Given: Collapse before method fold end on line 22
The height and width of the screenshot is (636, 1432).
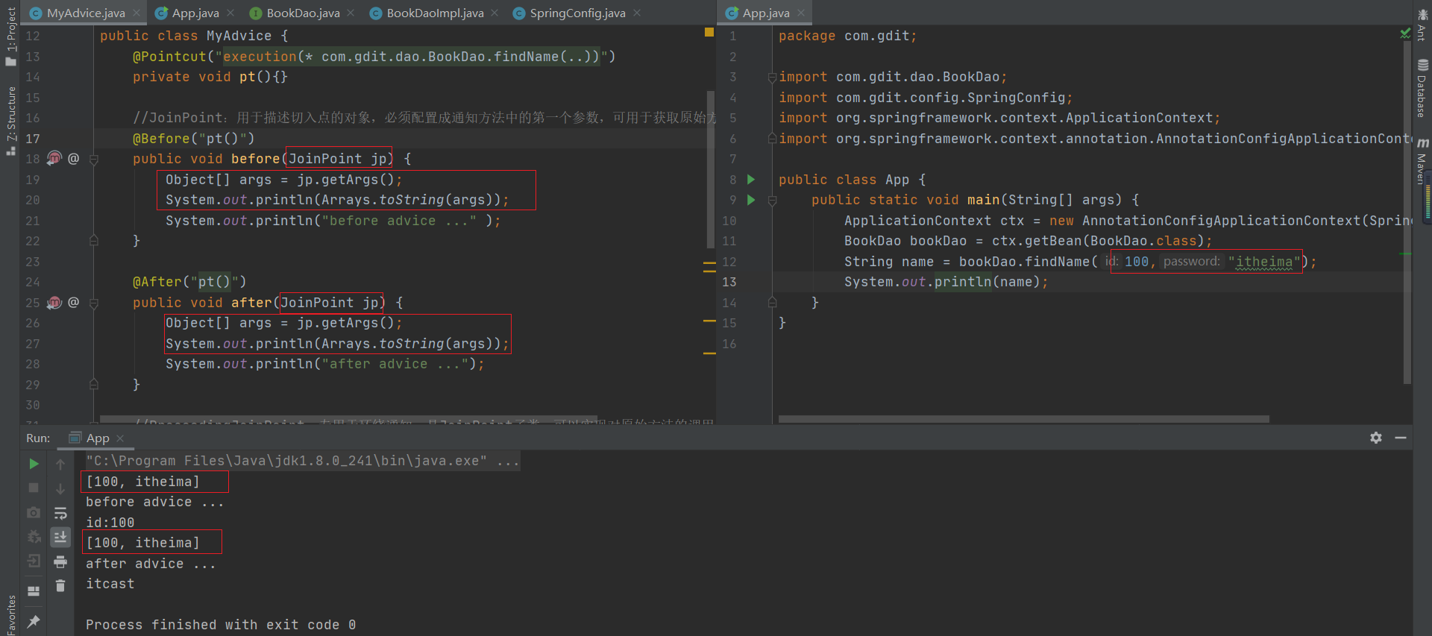Looking at the screenshot, I should coord(94,241).
